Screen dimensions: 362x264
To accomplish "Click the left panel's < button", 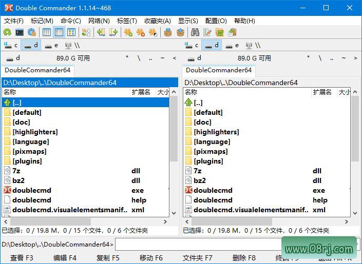I will (x=174, y=58).
